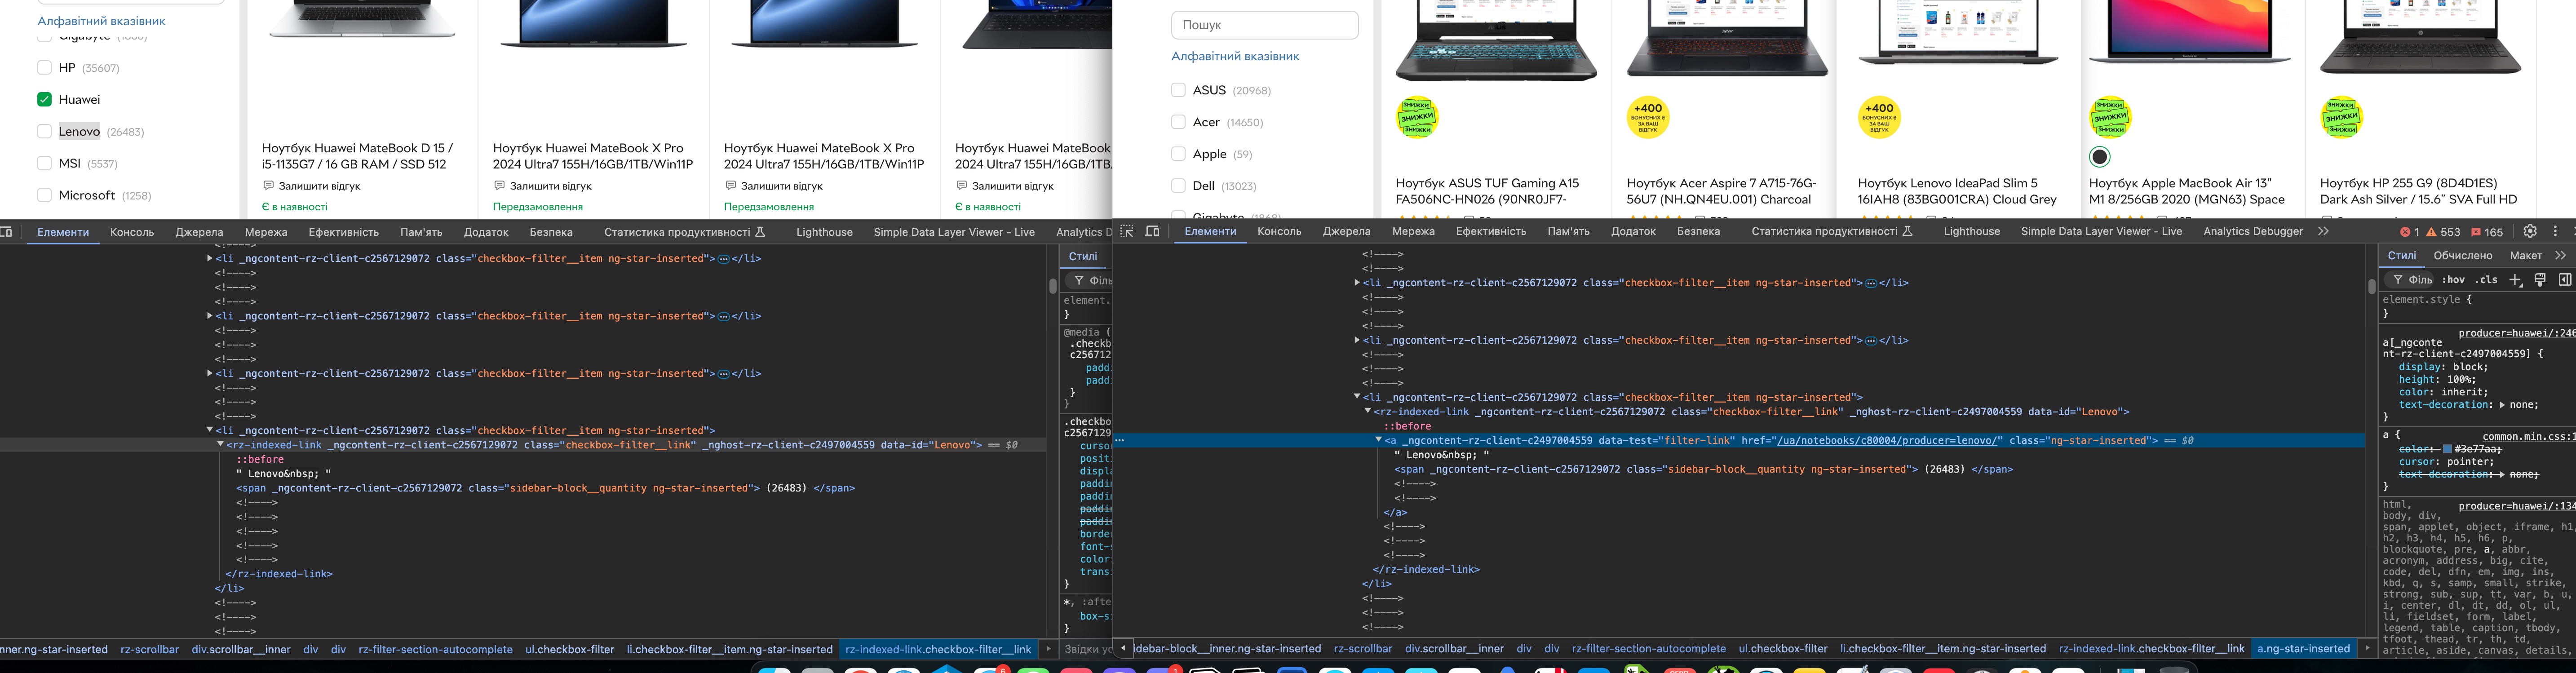The width and height of the screenshot is (2576, 673).
Task: Click the yellow warnings count icon
Action: coord(2431,232)
